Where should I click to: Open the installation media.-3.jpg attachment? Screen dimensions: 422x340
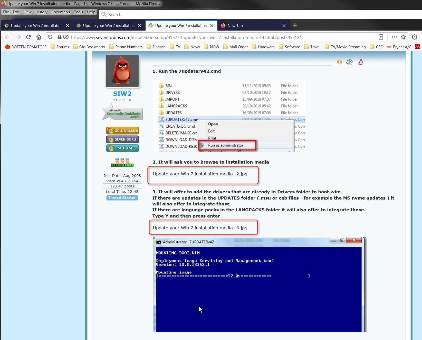click(x=200, y=228)
